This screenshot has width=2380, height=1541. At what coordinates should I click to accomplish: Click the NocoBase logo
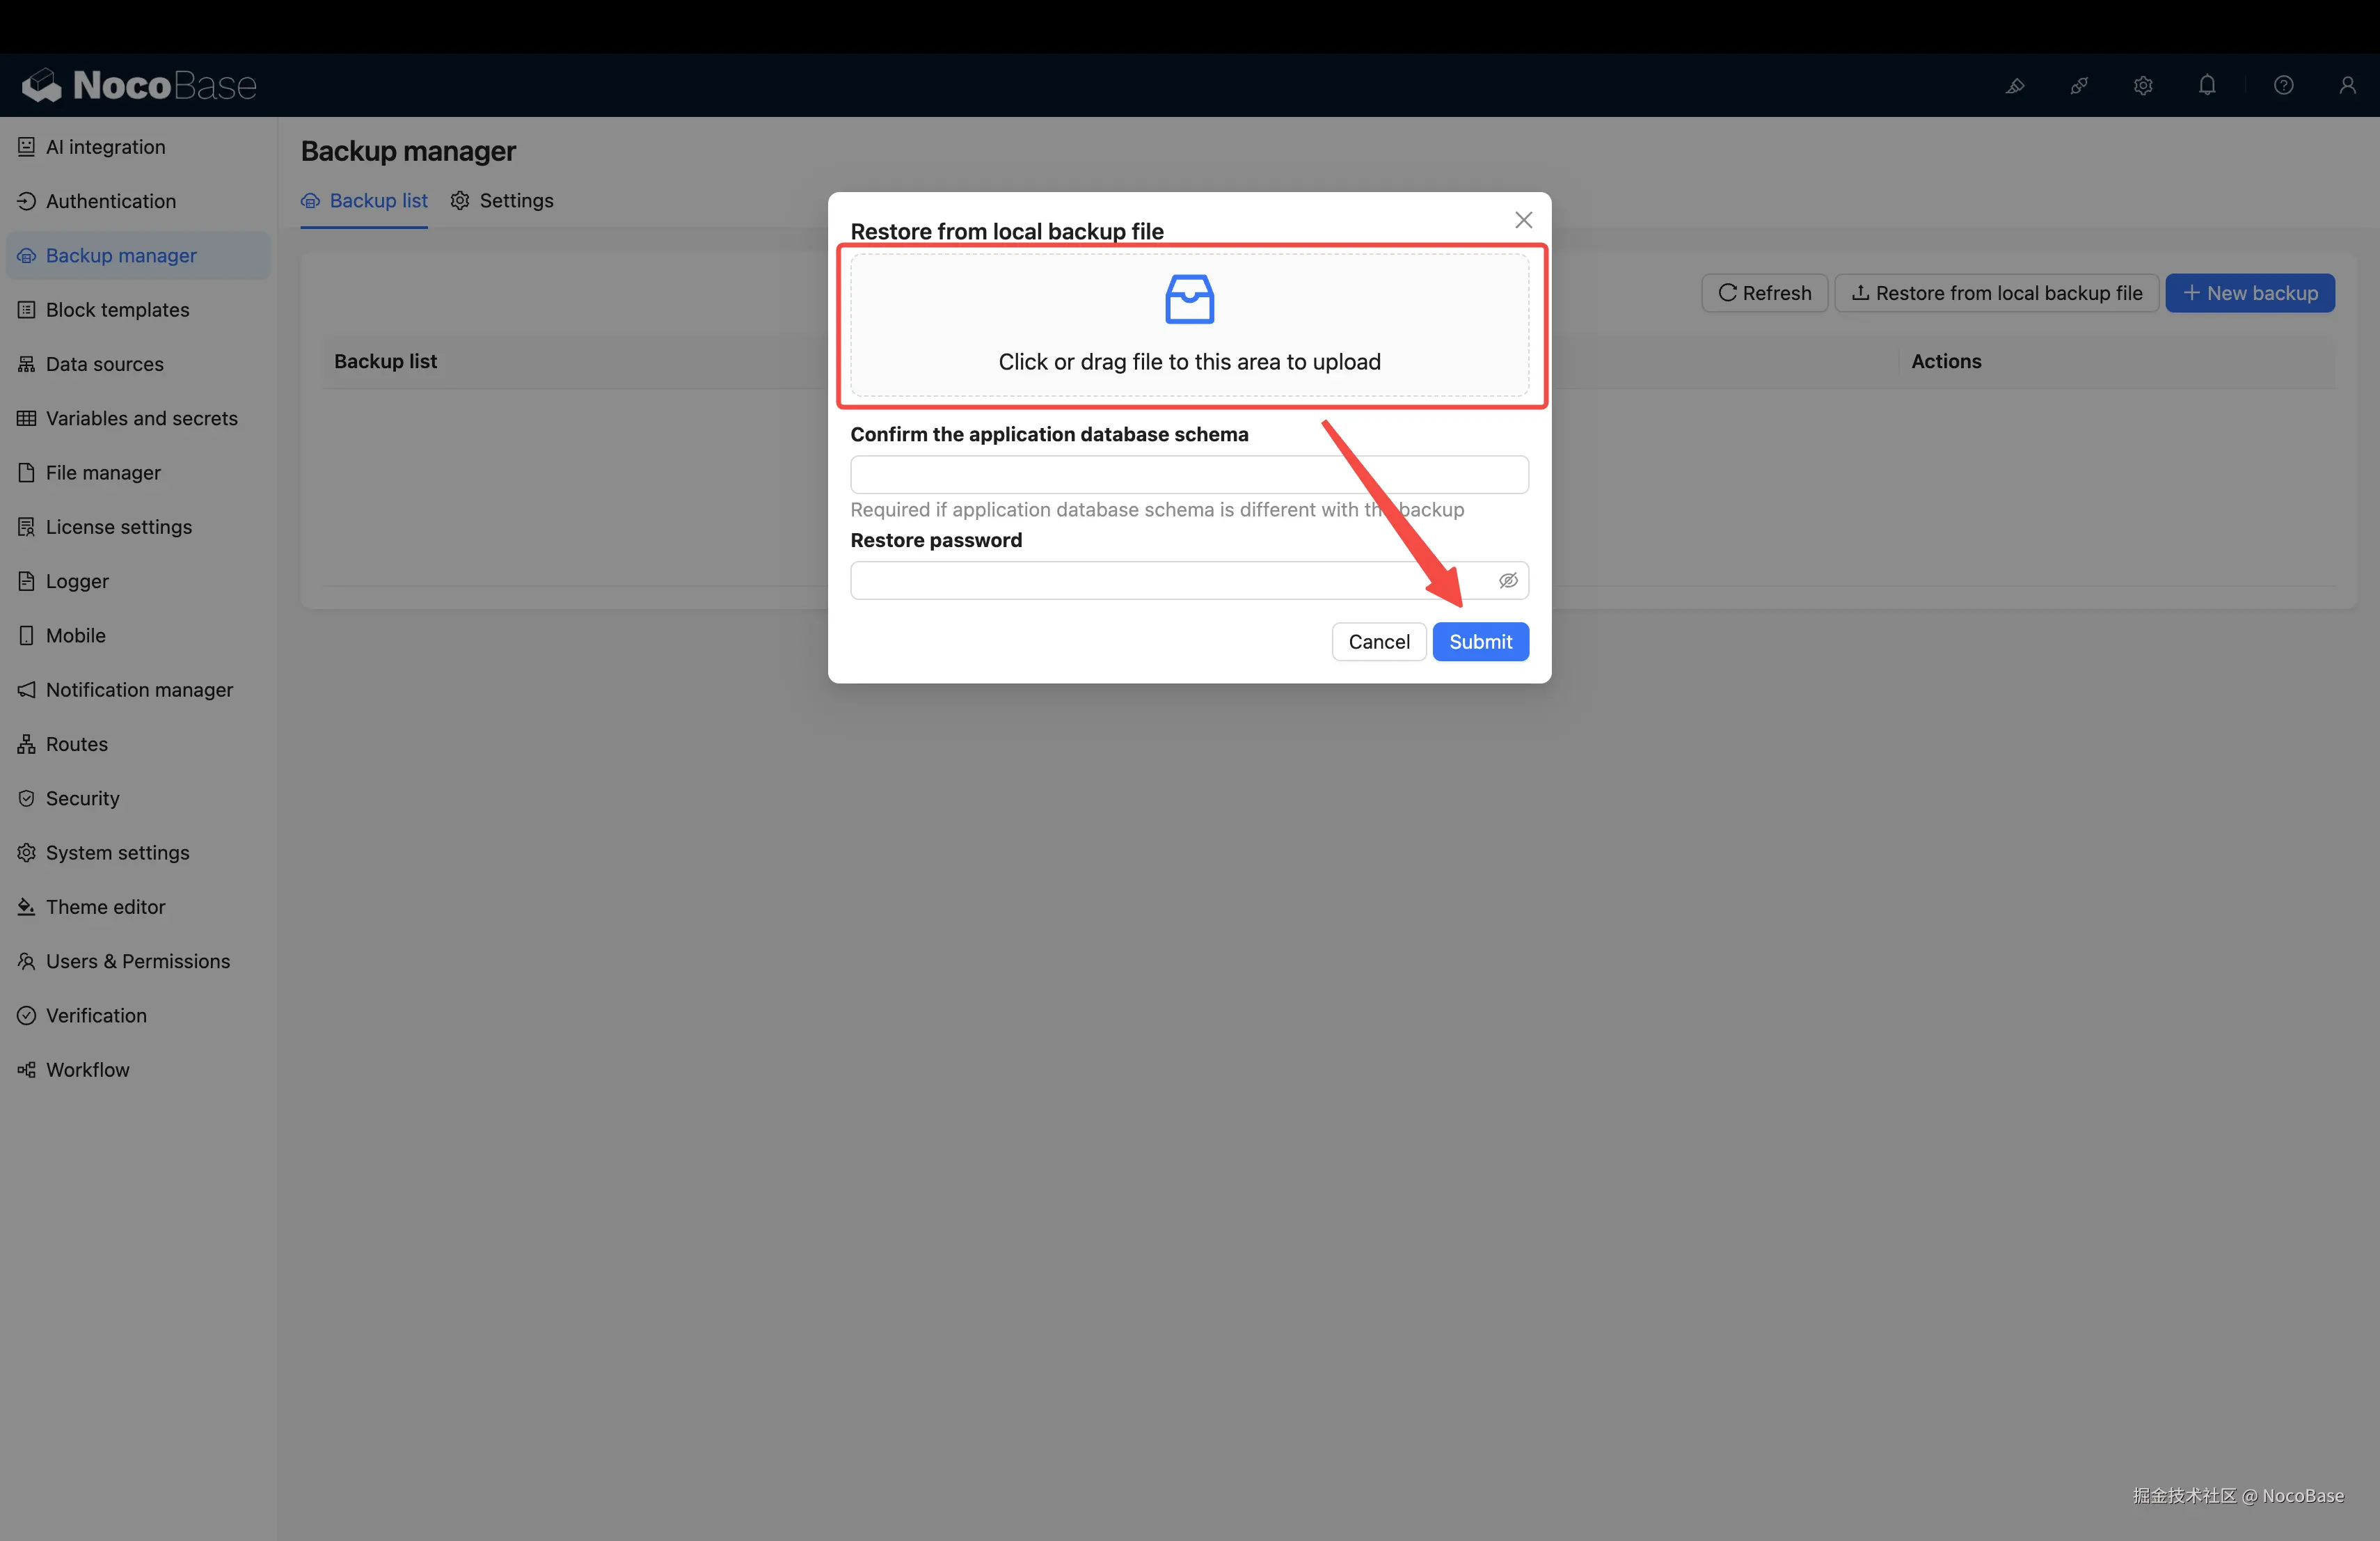click(140, 86)
